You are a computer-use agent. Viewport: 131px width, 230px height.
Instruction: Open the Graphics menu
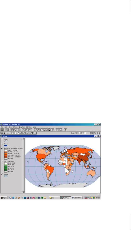[22, 127]
